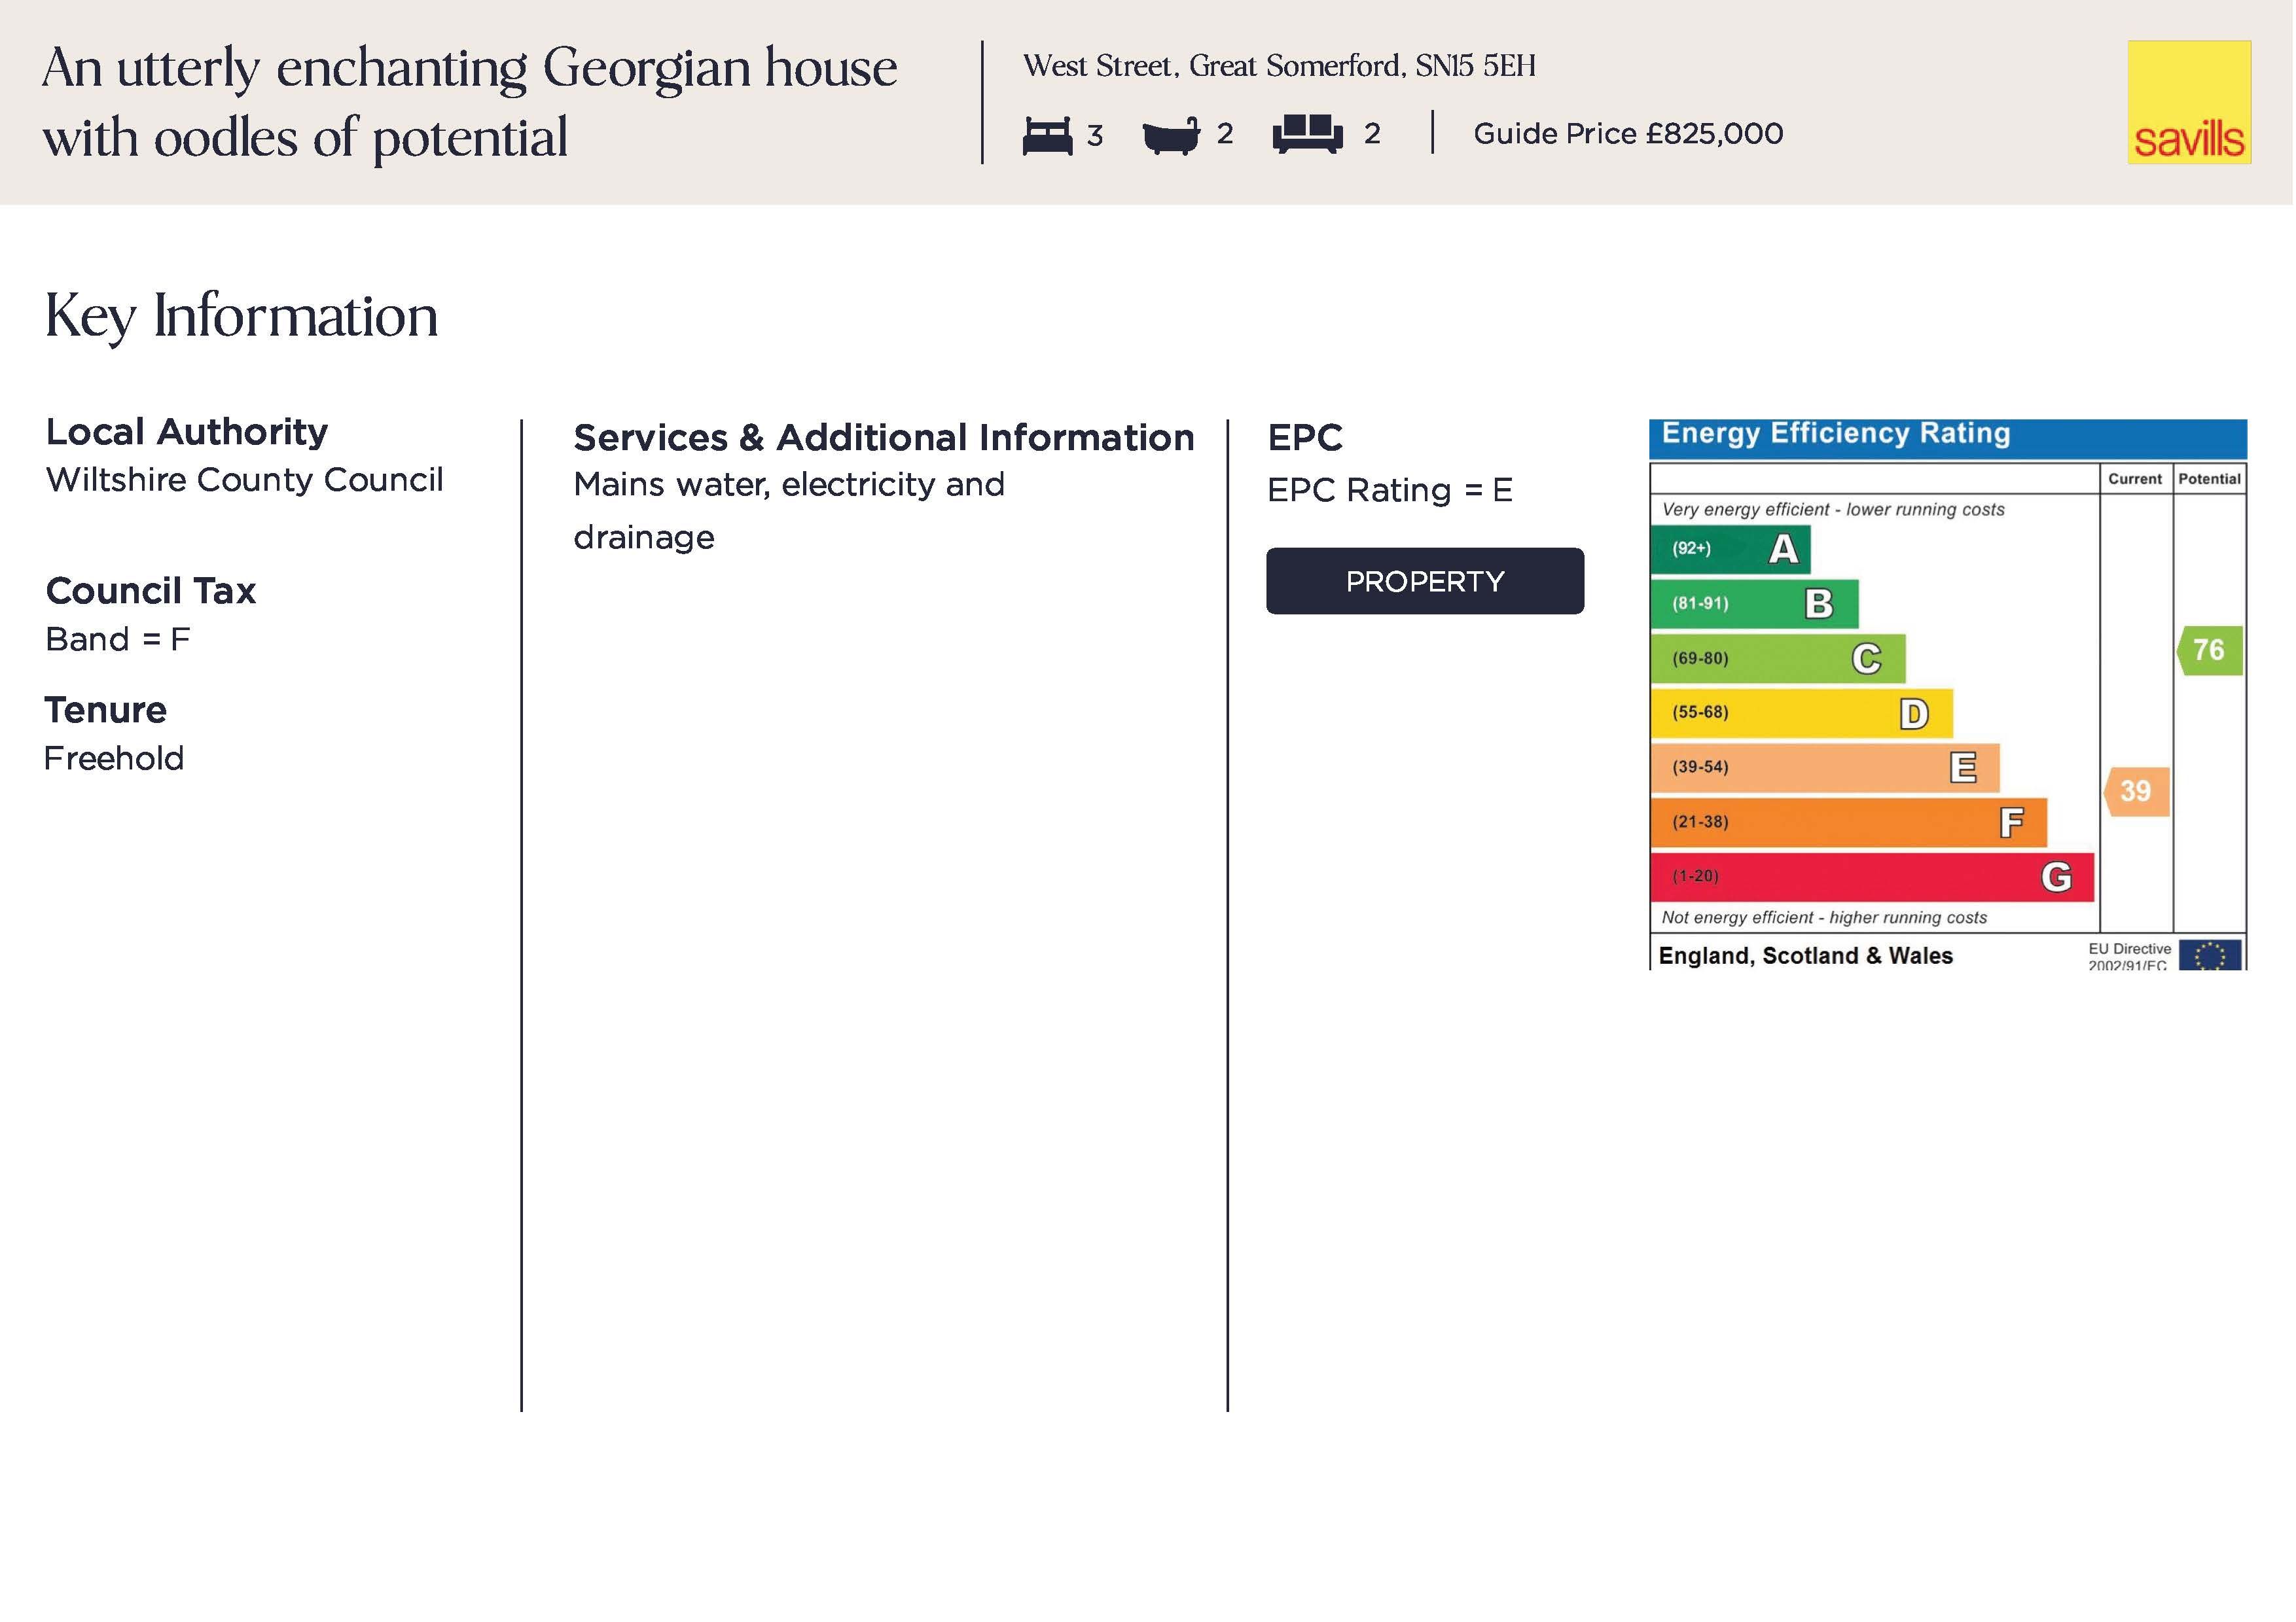Click Services & Additional Information heading

(x=885, y=439)
